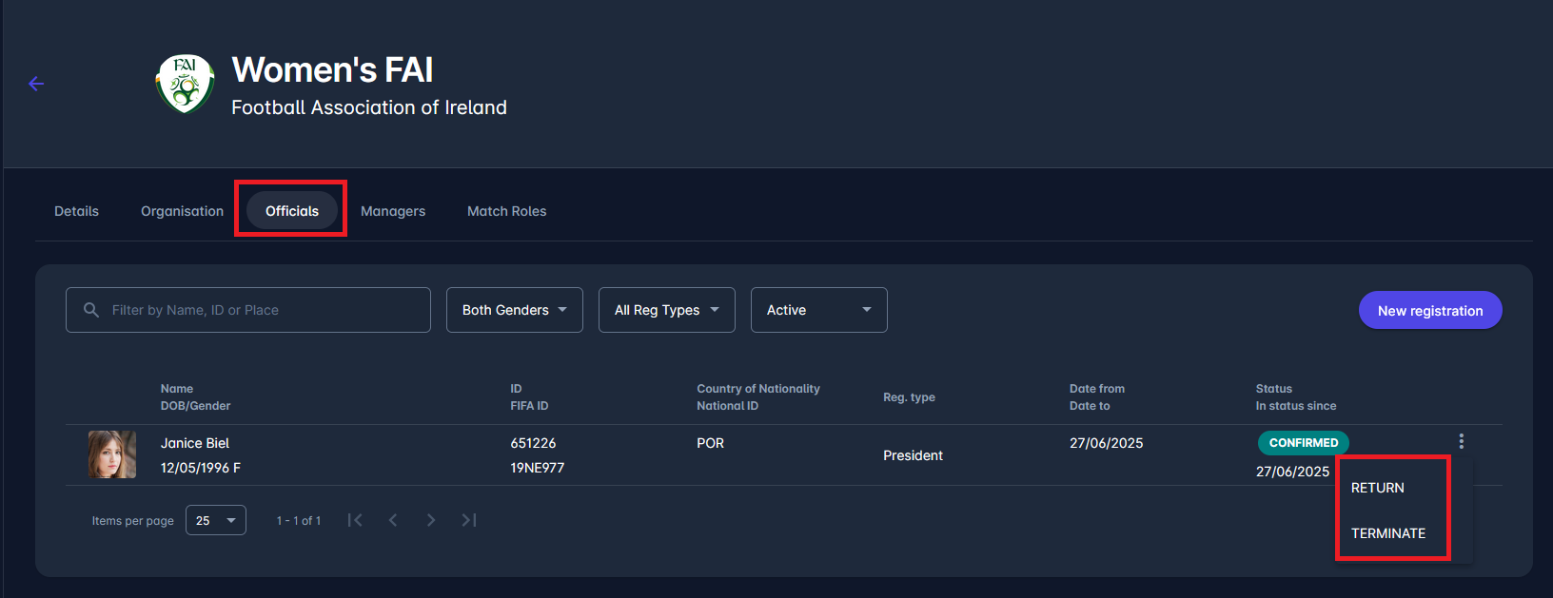Viewport: 1553px width, 598px height.
Task: Expand the Both Genders dropdown
Action: [x=514, y=310]
